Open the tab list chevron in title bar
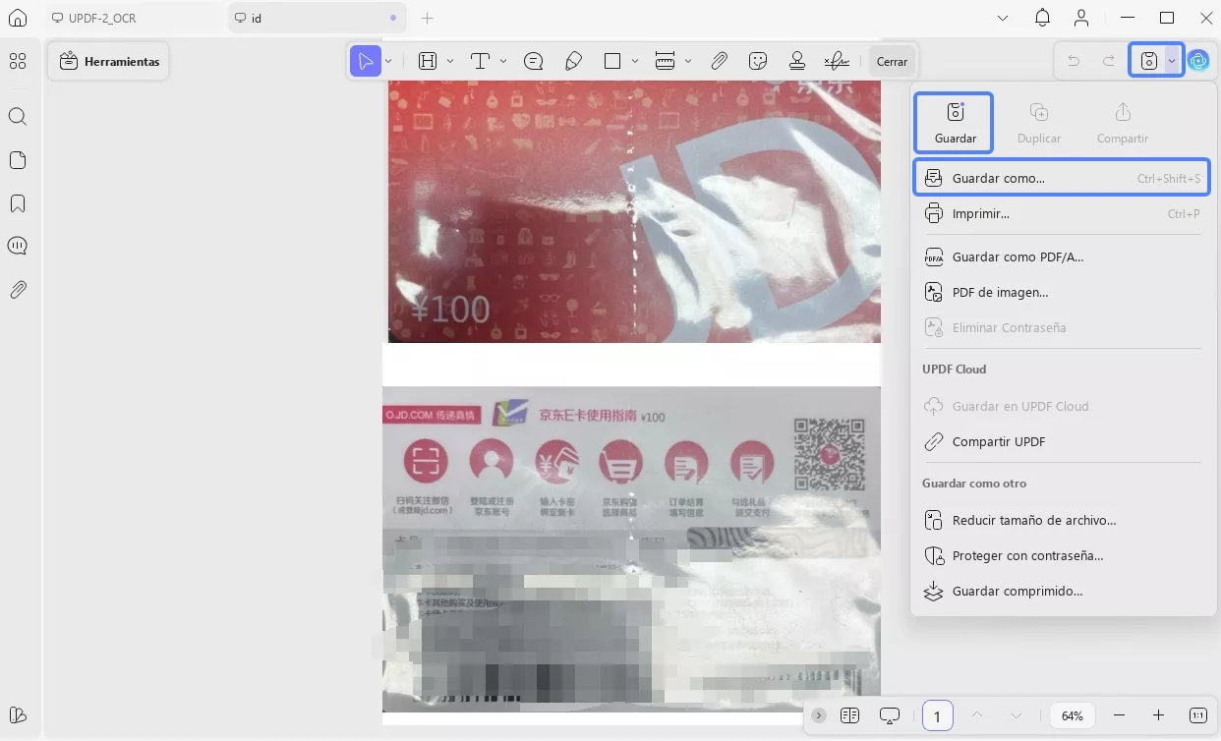Viewport: 1221px width, 741px height. point(1002,18)
